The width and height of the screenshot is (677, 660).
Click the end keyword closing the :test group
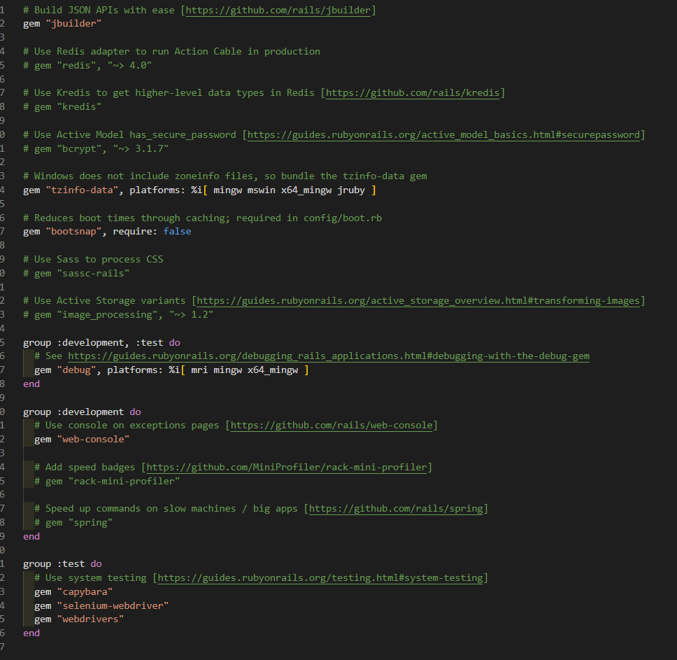(31, 633)
